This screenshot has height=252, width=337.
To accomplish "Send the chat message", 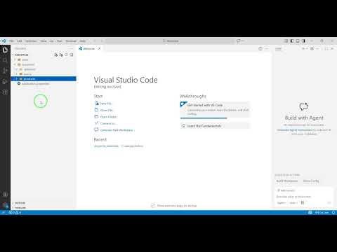I will click(x=329, y=202).
